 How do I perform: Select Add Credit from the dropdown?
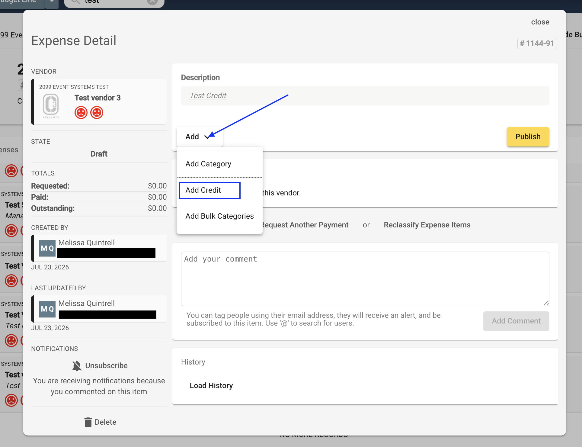tap(209, 190)
